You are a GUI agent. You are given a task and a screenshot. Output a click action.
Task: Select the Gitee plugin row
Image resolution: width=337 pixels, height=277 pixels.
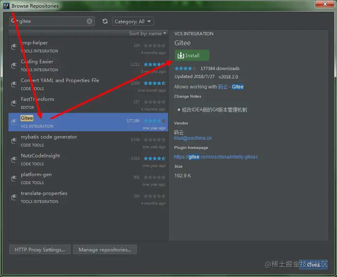pos(88,122)
